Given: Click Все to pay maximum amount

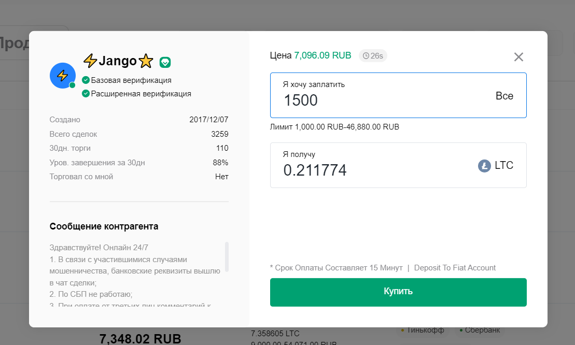Looking at the screenshot, I should pyautogui.click(x=504, y=96).
